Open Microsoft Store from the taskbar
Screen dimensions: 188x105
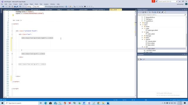pos(51,103)
